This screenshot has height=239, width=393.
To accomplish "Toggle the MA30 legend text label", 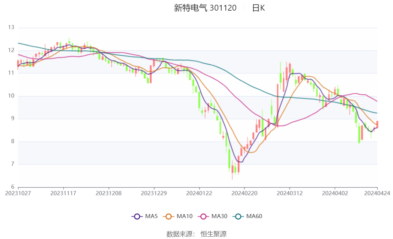I will click(219, 216).
